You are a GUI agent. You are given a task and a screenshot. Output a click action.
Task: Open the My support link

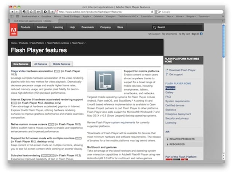coord(154,34)
